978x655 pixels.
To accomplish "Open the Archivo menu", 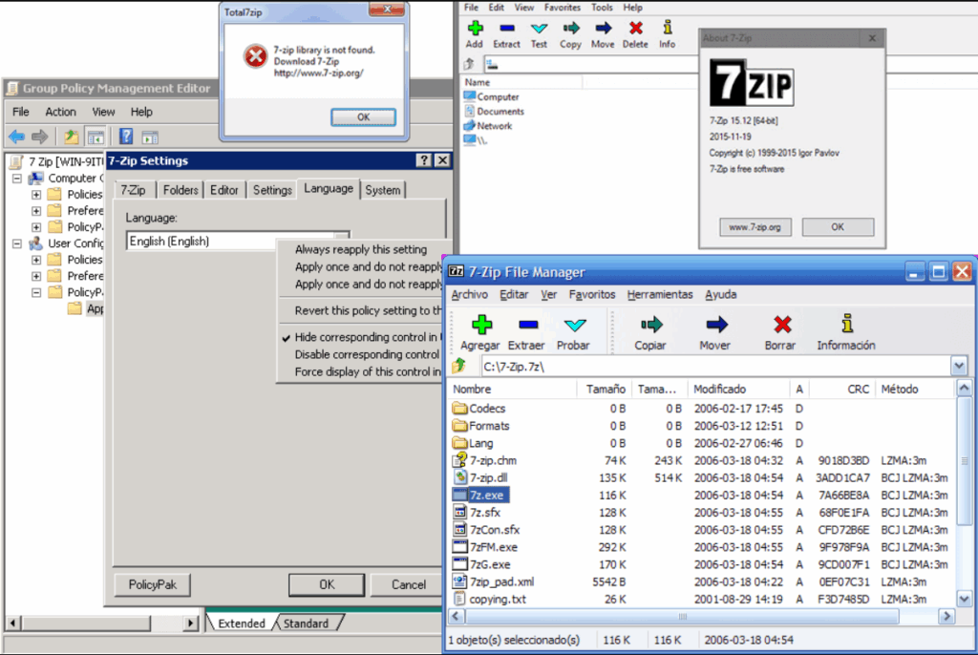I will click(x=470, y=294).
